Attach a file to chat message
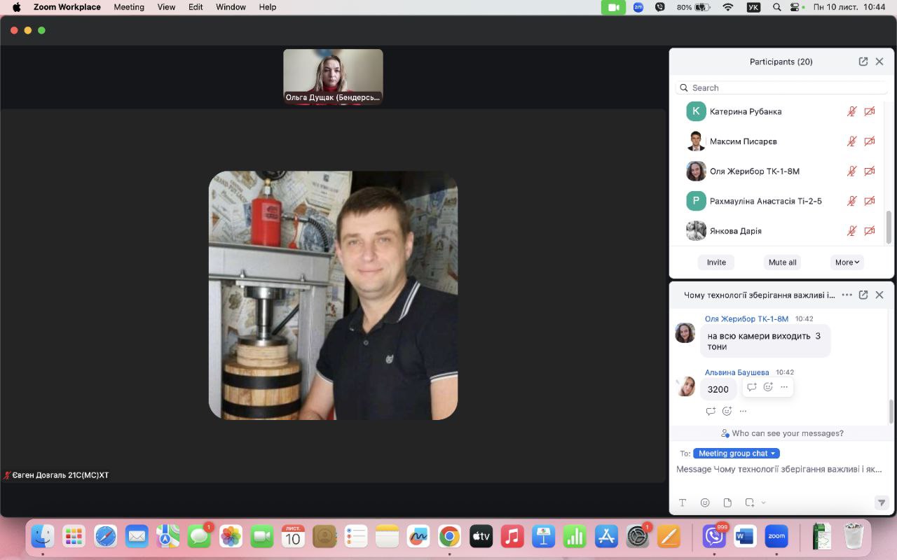The width and height of the screenshot is (897, 560). (x=727, y=503)
